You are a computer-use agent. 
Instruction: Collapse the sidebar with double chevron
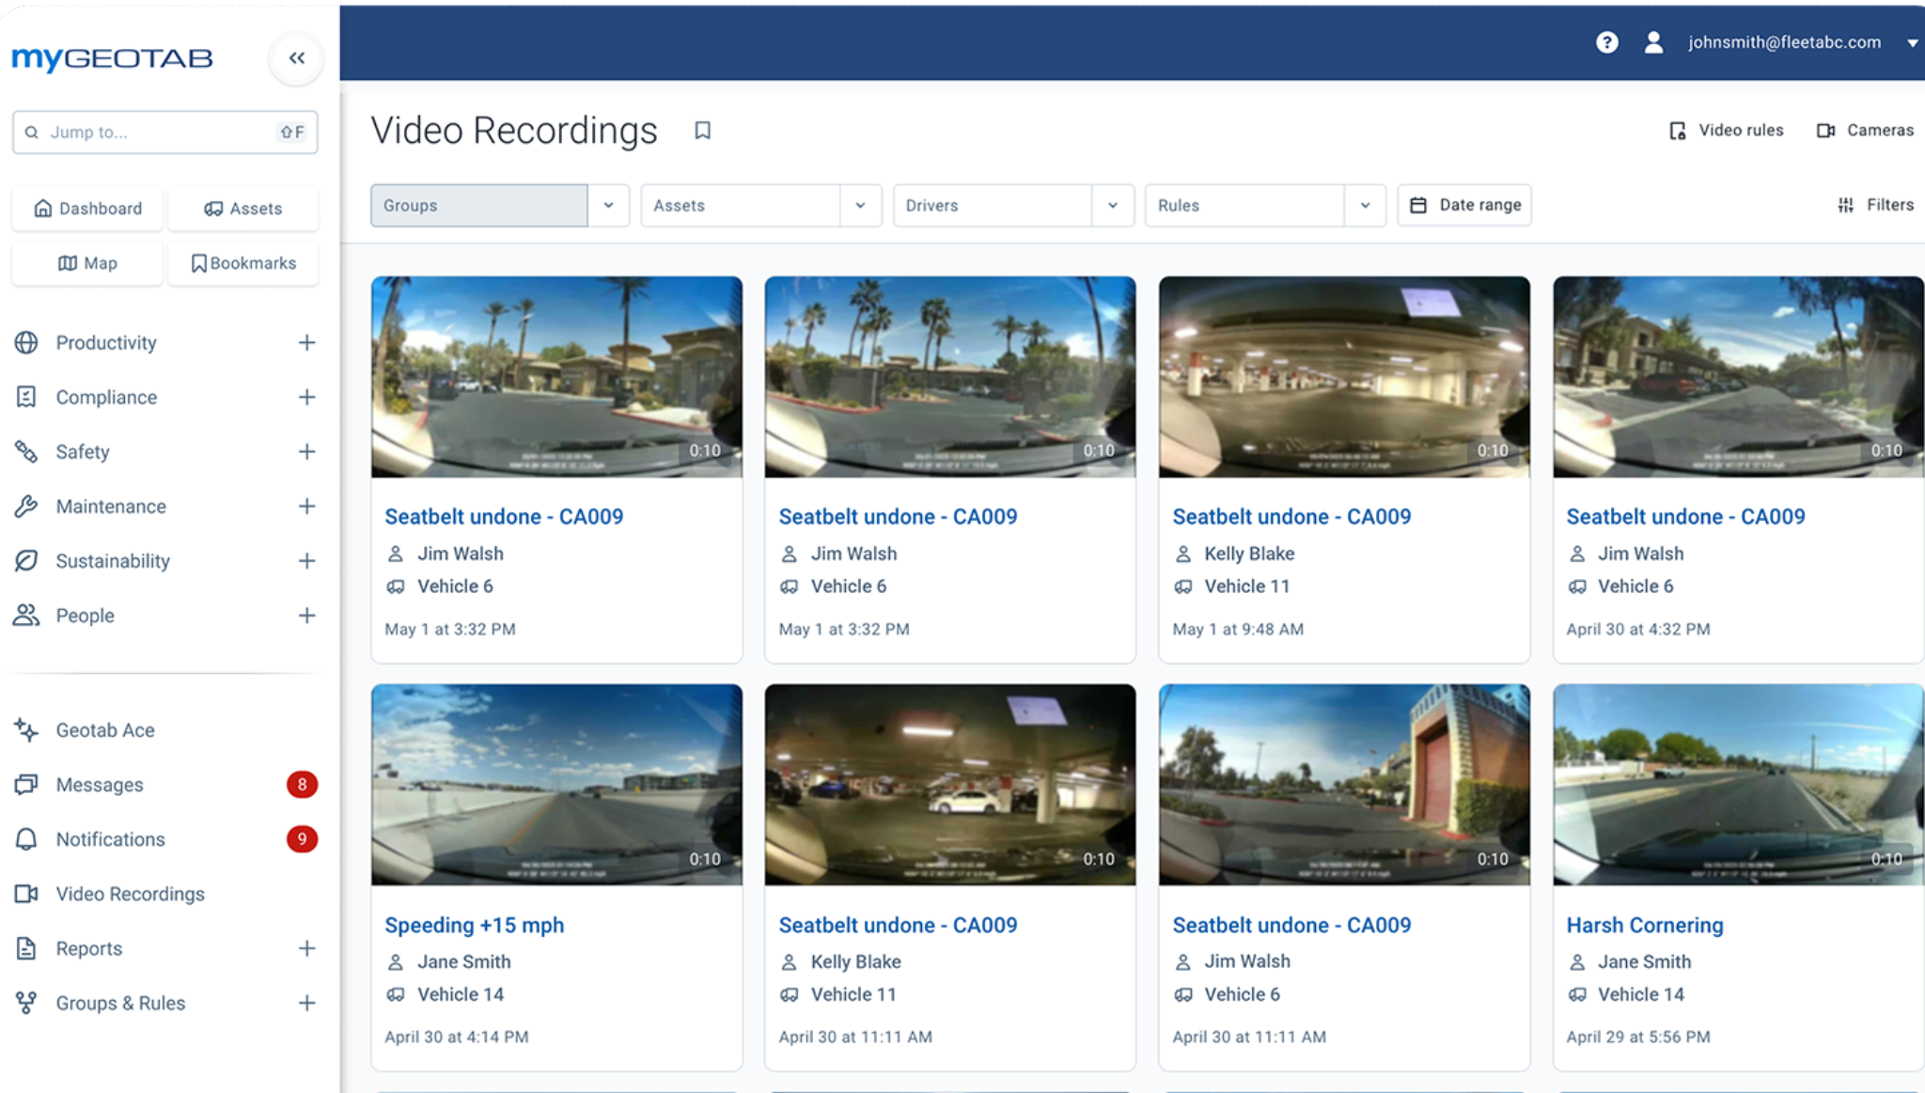[297, 58]
